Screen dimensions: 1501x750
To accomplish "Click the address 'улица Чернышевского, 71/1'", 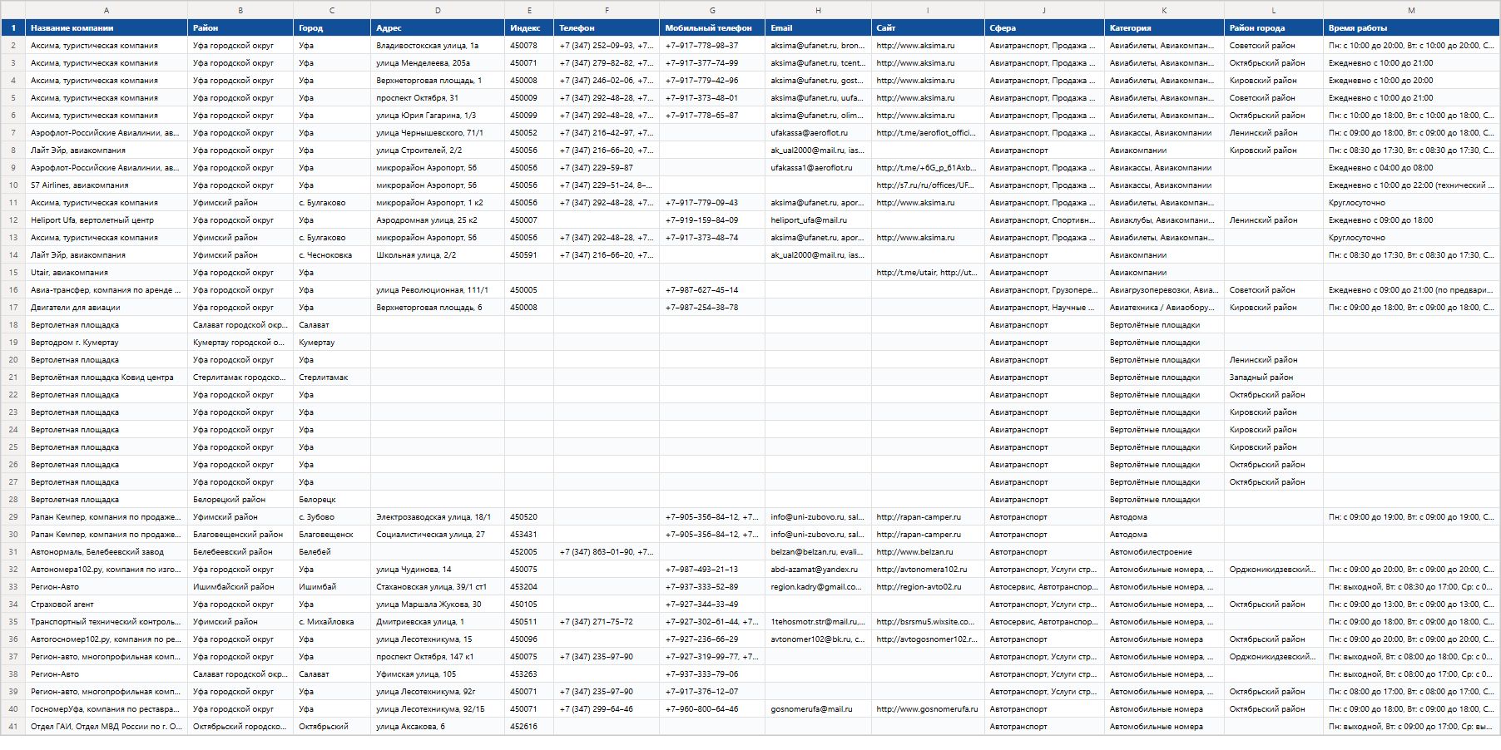I will pyautogui.click(x=438, y=133).
